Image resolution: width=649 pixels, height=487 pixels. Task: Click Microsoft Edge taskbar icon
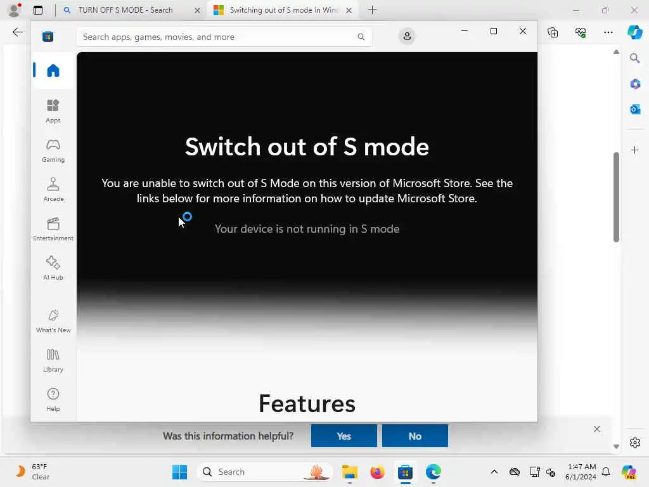point(433,472)
